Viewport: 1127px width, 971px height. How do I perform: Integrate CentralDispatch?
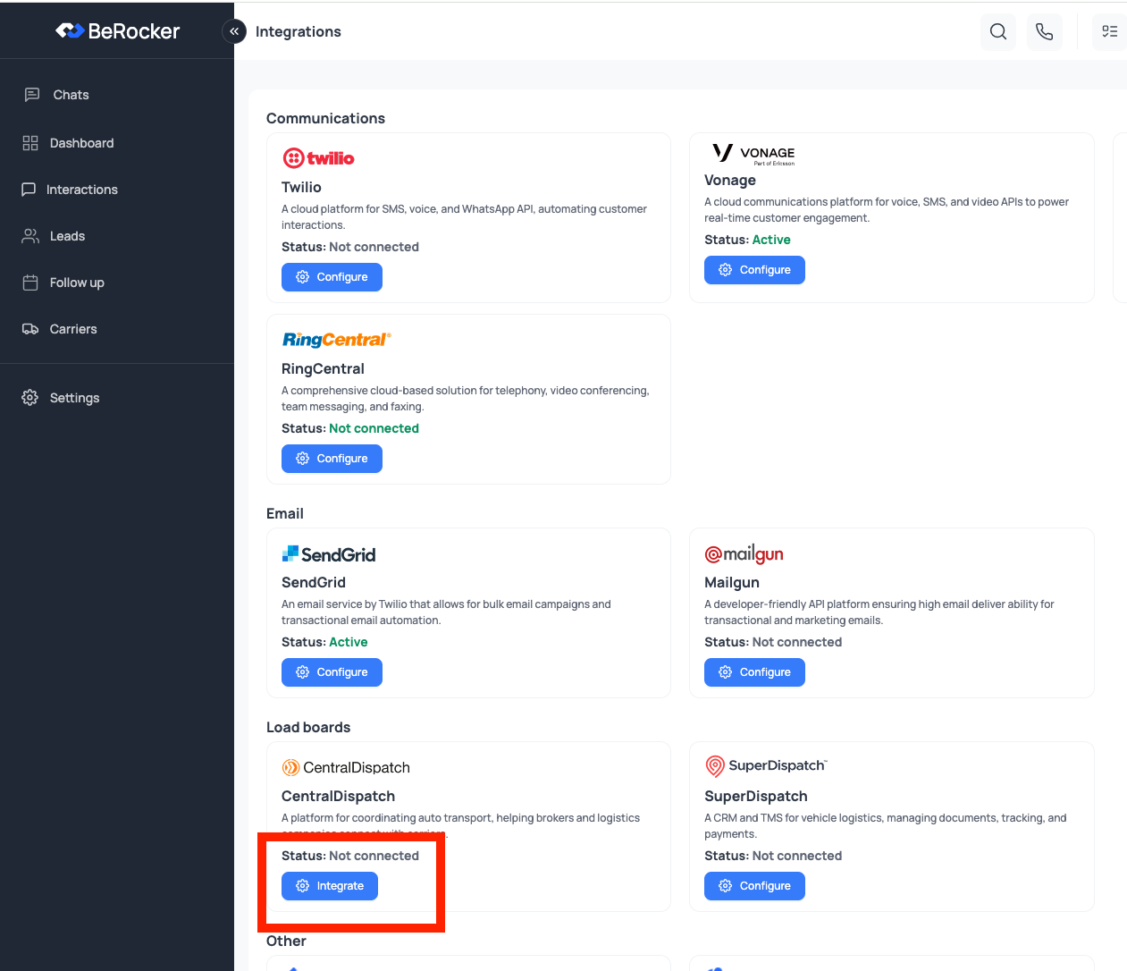tap(329, 885)
